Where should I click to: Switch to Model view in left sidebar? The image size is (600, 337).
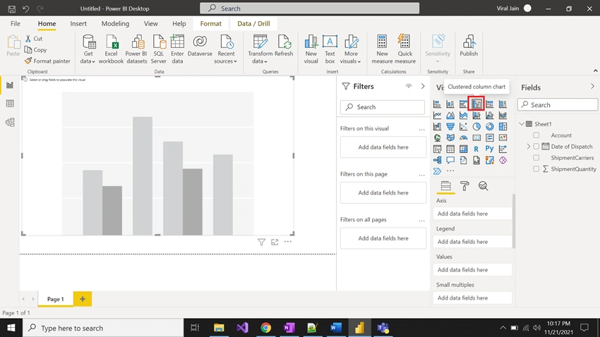10,122
